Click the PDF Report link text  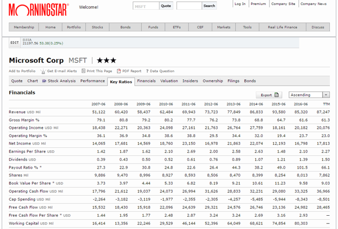tap(132, 71)
